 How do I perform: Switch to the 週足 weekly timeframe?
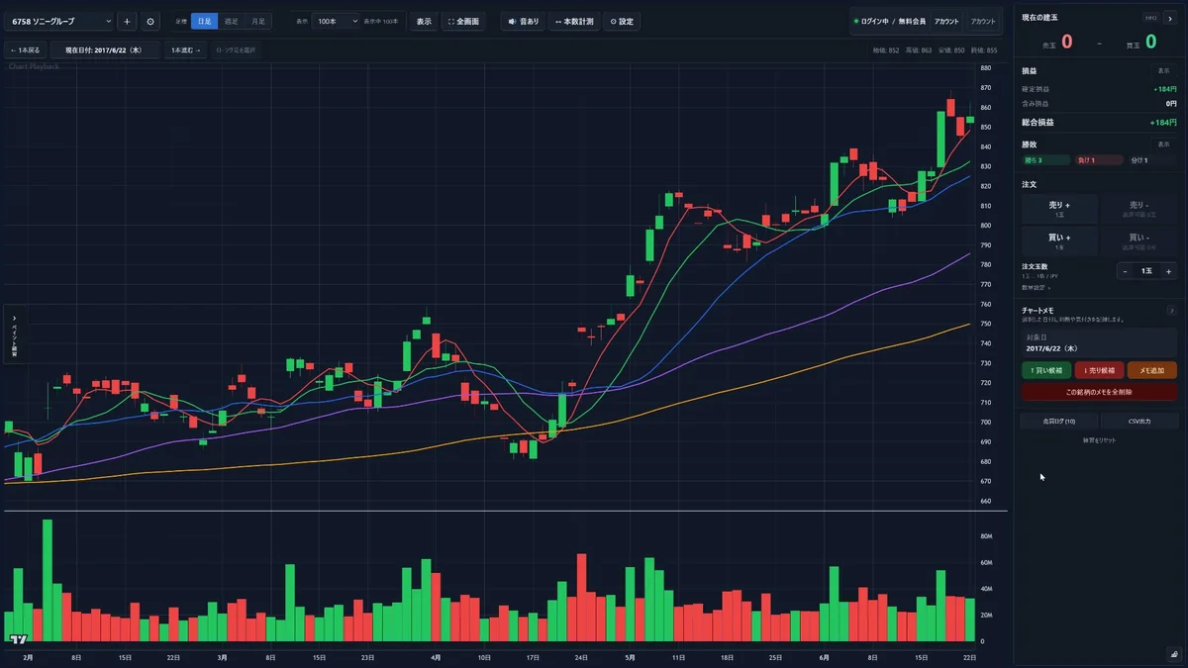tap(232, 21)
